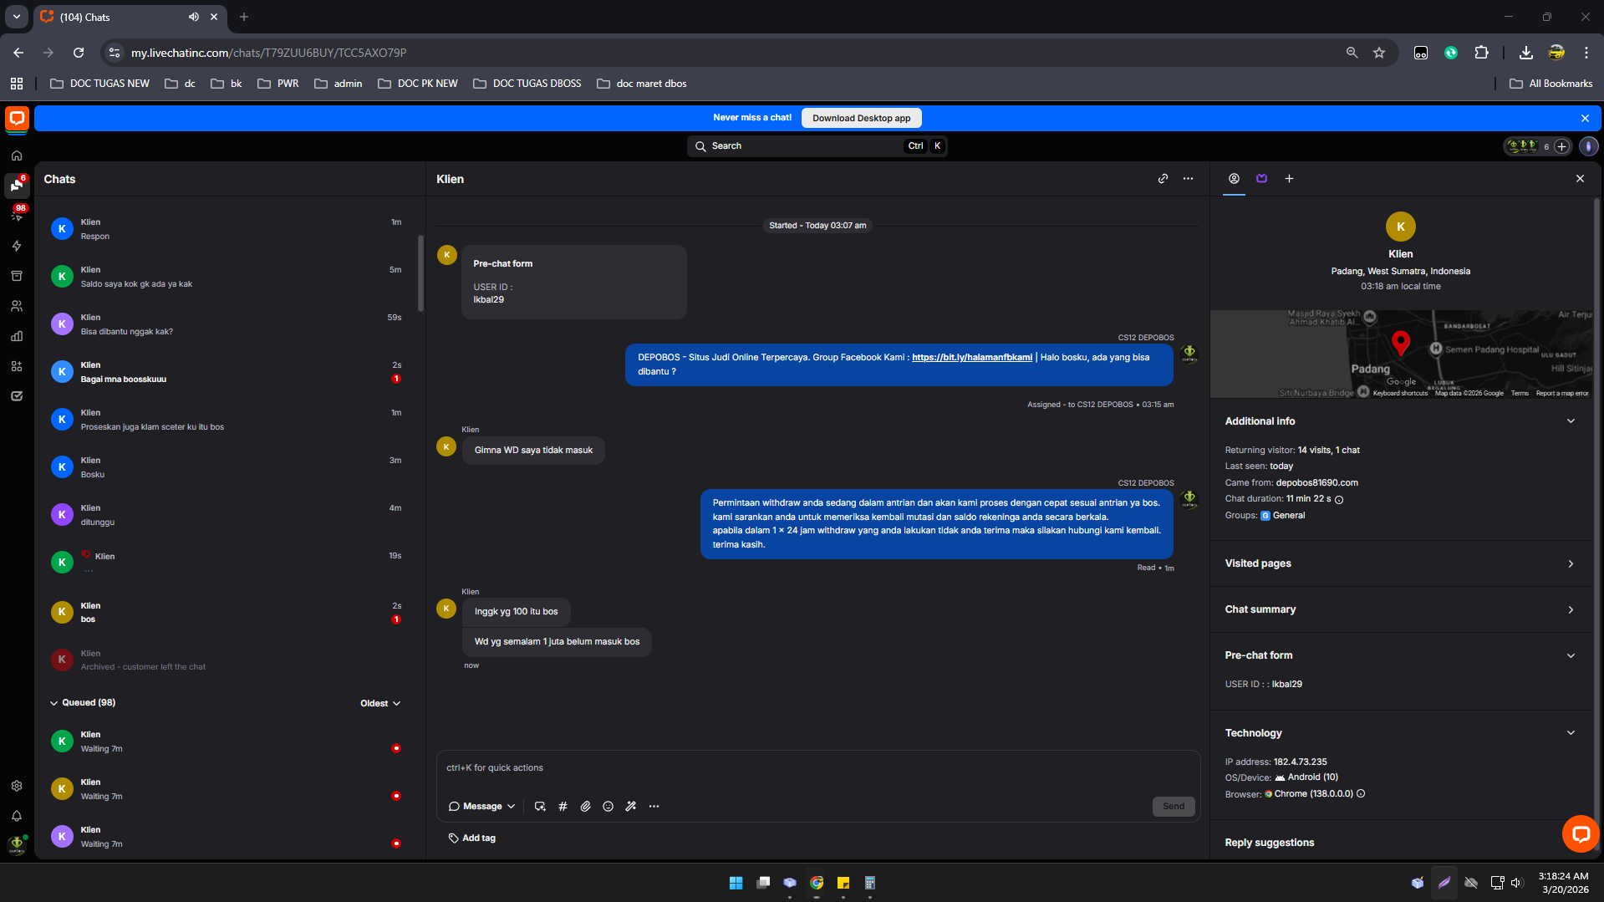Bookmark this page with star icon

tap(1379, 53)
